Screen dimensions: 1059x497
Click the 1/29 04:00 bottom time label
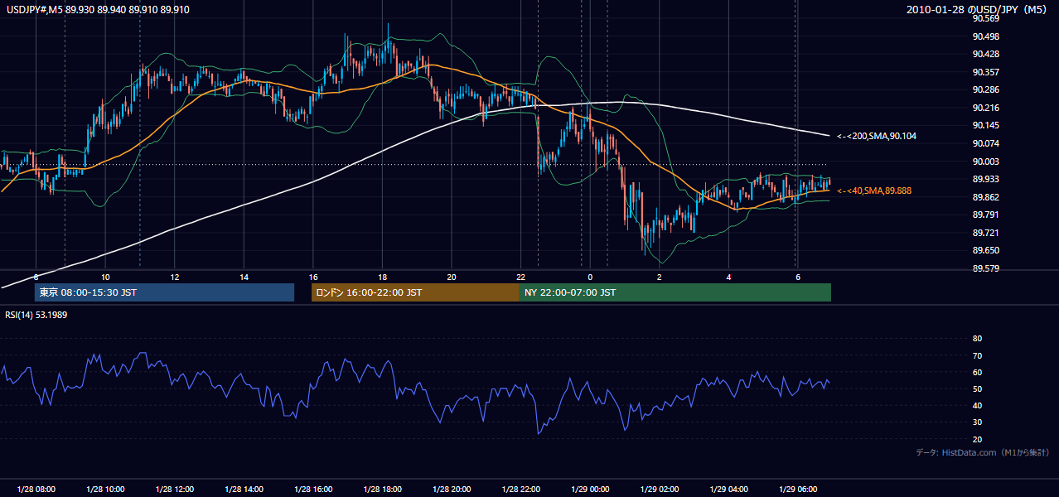point(729,489)
